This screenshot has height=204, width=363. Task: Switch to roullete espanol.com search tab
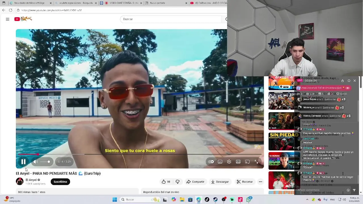tap(76, 3)
